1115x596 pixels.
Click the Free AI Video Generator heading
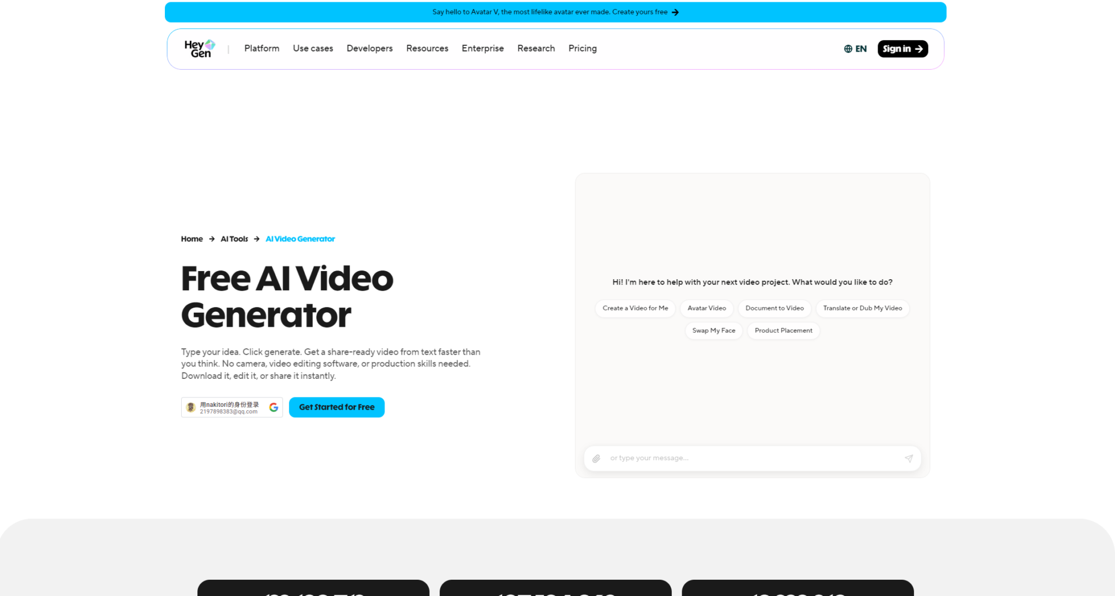(287, 297)
